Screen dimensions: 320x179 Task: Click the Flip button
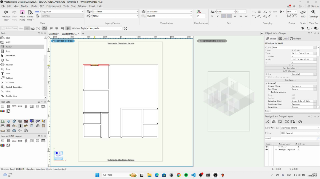click(x=291, y=65)
